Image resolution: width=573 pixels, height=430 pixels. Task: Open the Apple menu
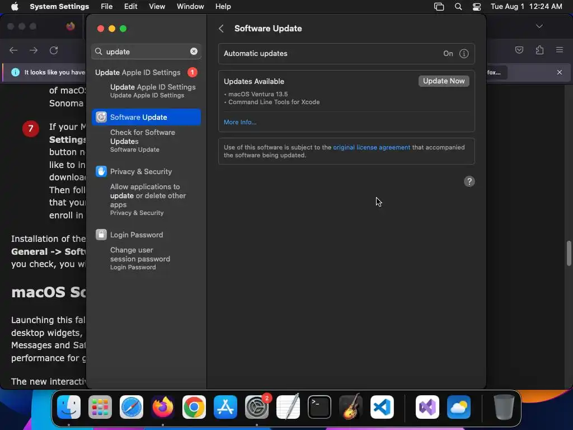(15, 7)
